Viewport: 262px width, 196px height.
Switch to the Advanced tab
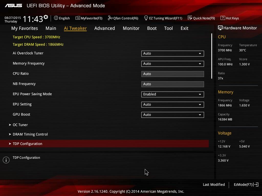[105, 28]
